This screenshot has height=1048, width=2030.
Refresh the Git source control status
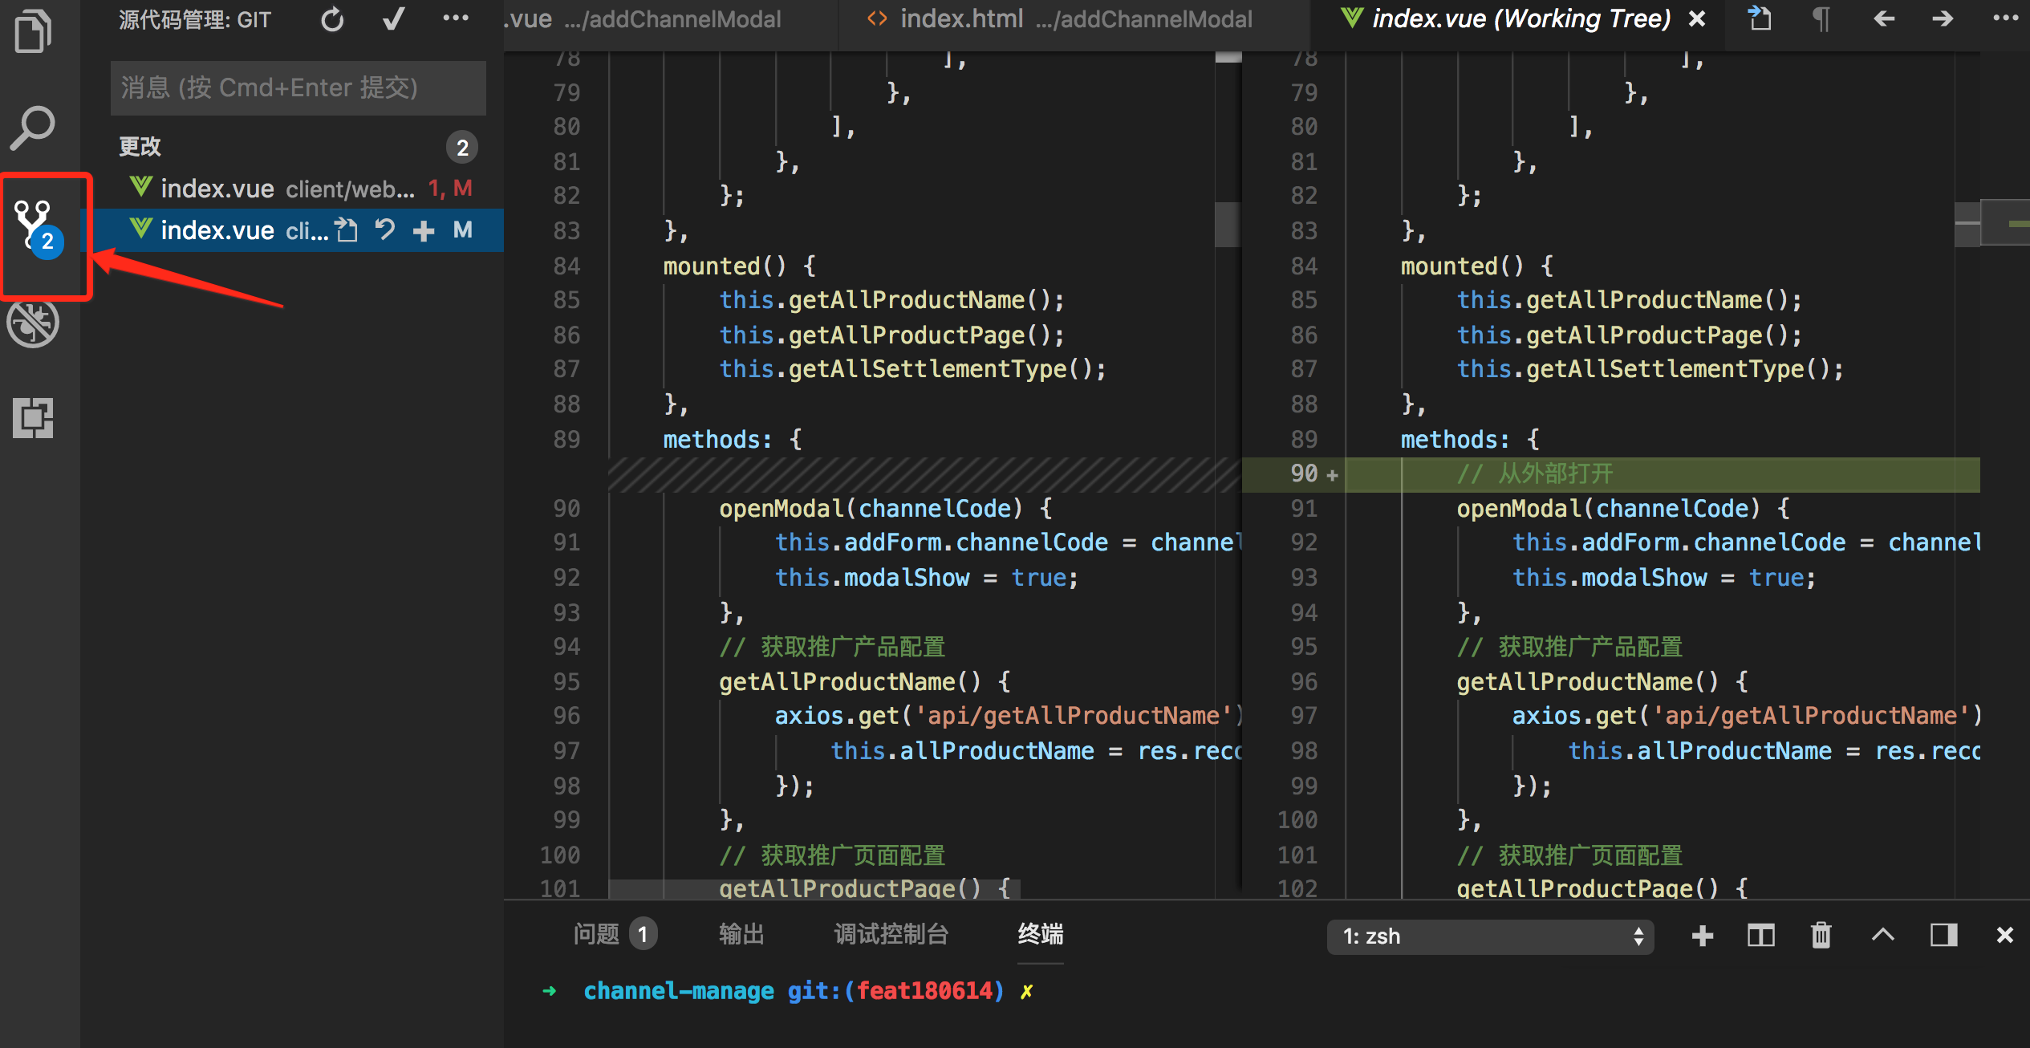[x=332, y=19]
